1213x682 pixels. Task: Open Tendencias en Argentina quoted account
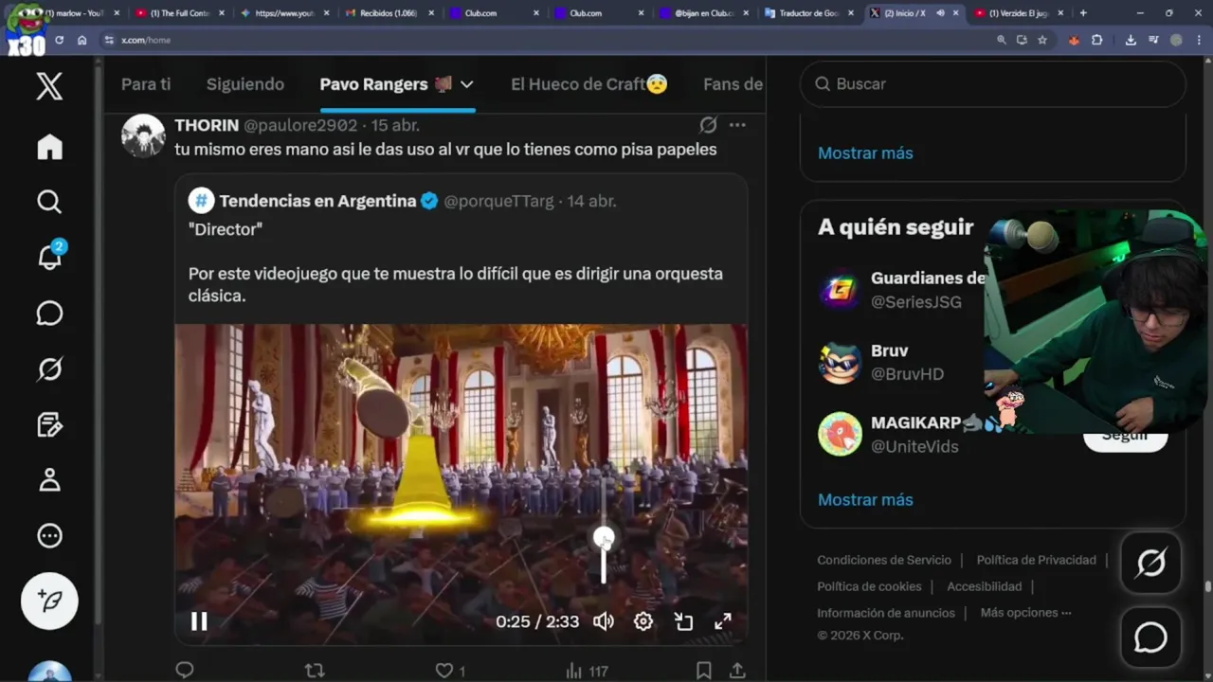(x=317, y=201)
